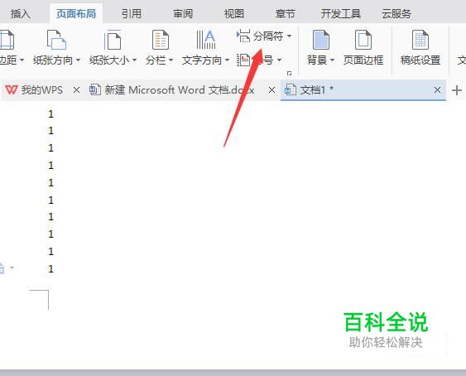Click the page margins icon at left edge
Image resolution: width=466 pixels, height=376 pixels.
(7, 40)
